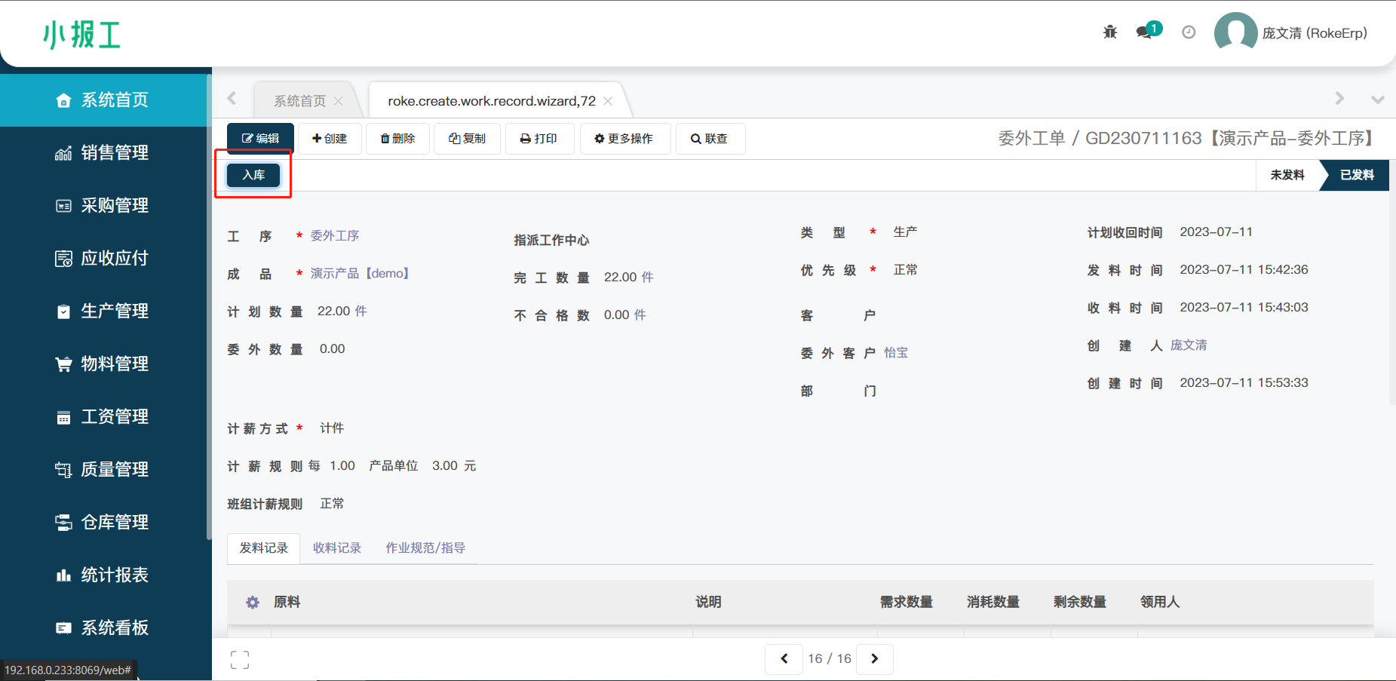This screenshot has width=1396, height=681.
Task: Click the table column settings gear icon
Action: [x=253, y=602]
